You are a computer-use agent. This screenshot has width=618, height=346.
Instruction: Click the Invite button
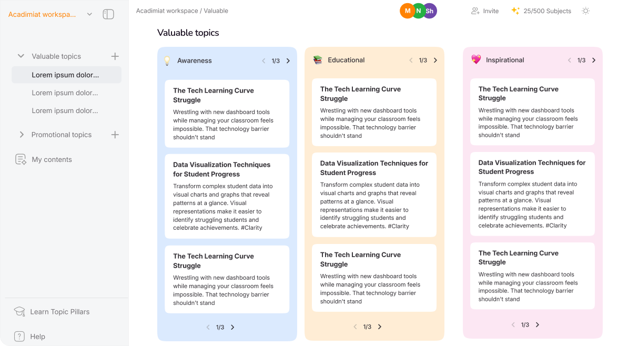[x=485, y=11]
